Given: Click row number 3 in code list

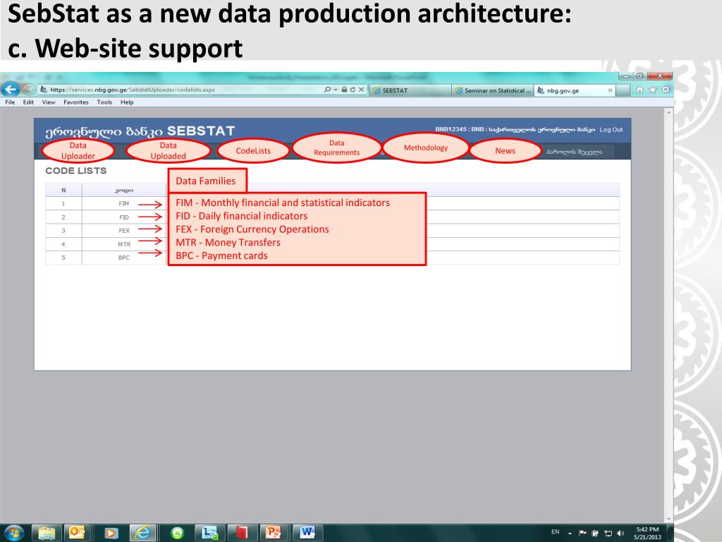Looking at the screenshot, I should pyautogui.click(x=63, y=231).
